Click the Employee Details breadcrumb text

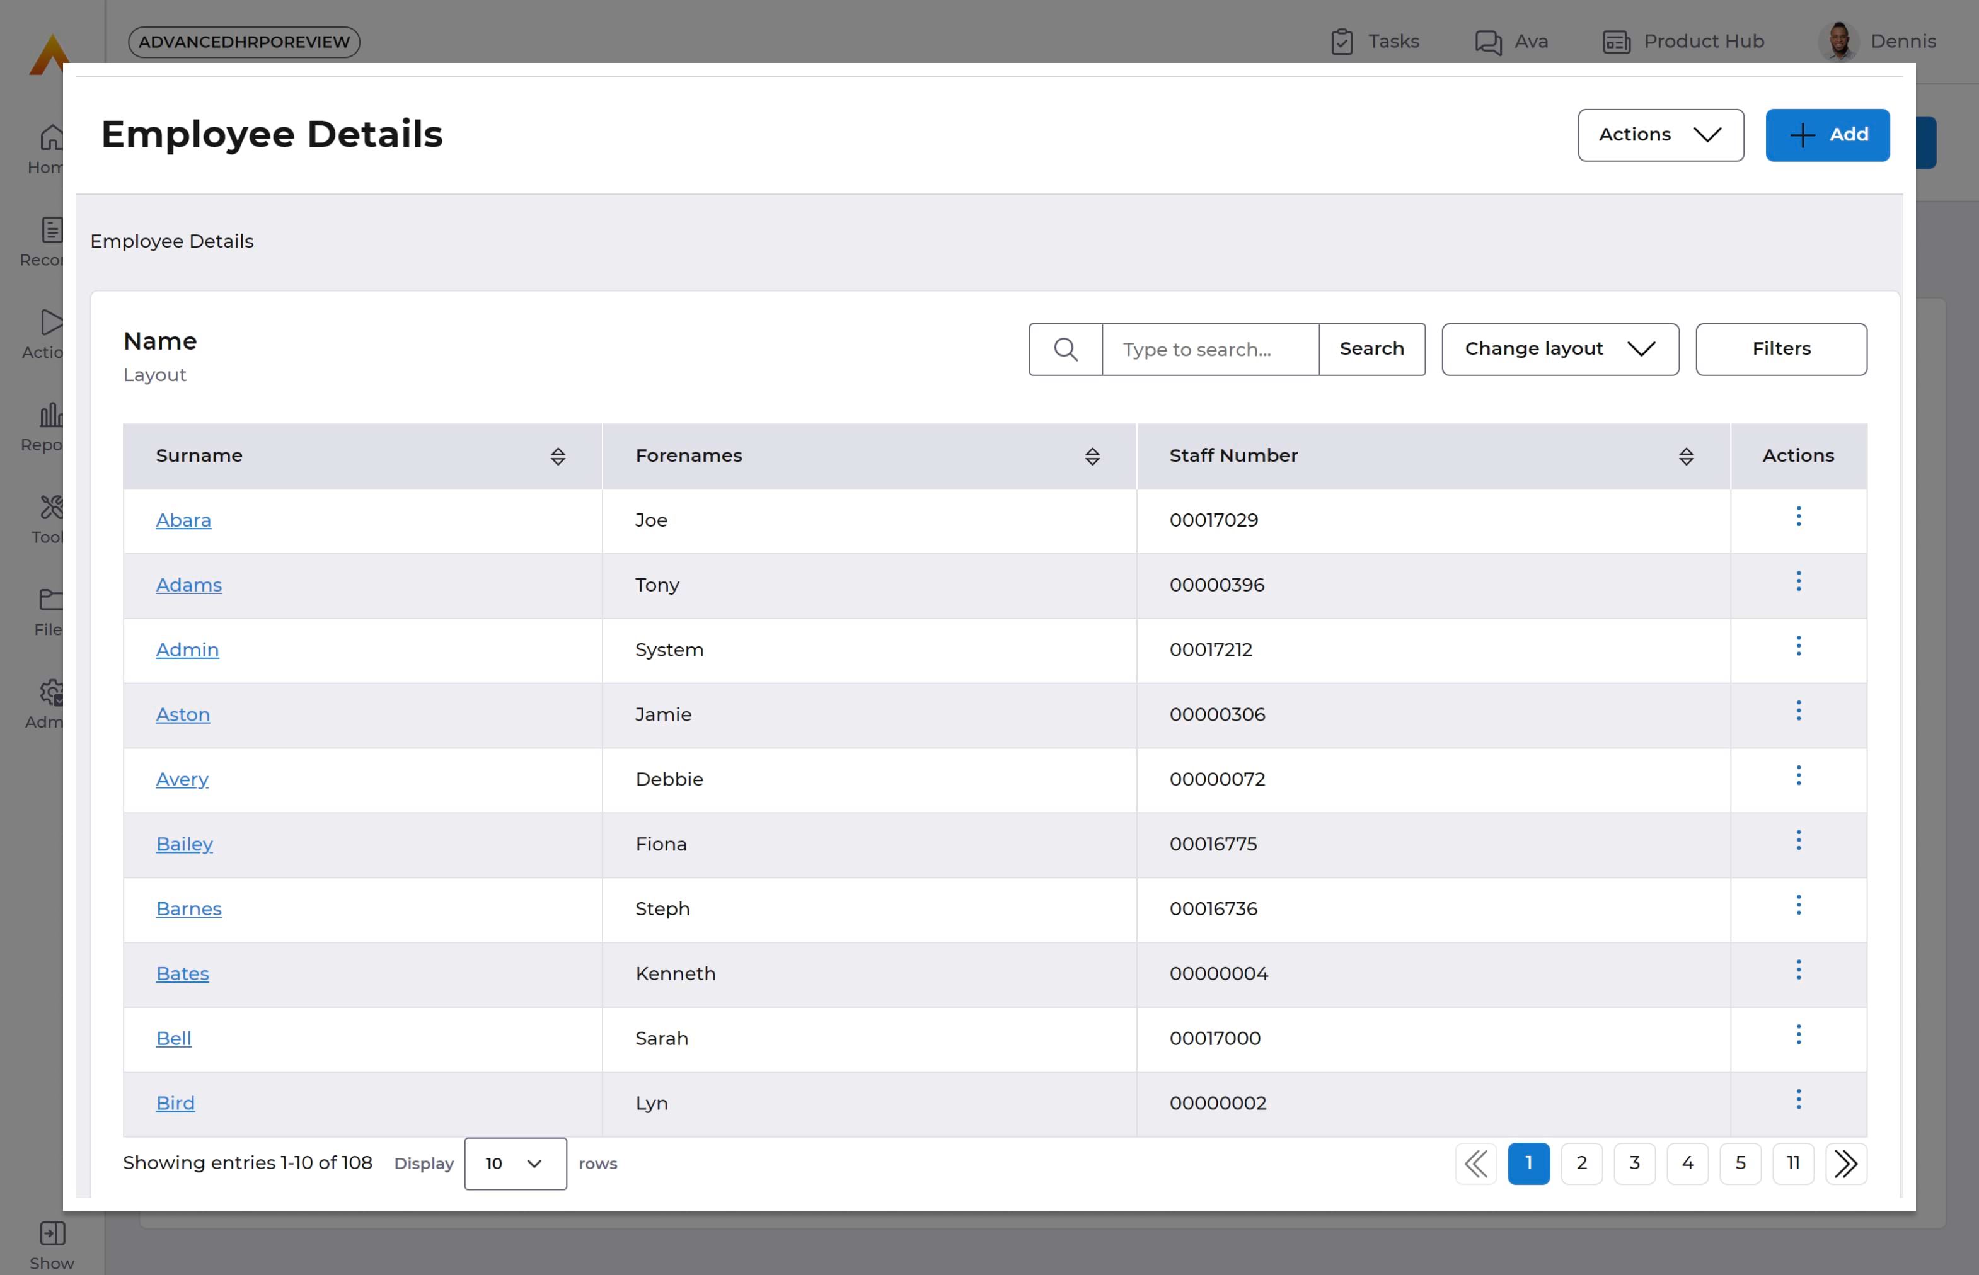(x=171, y=242)
